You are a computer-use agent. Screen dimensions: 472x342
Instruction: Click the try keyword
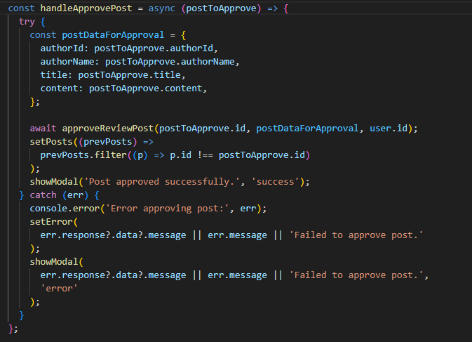[x=27, y=22]
